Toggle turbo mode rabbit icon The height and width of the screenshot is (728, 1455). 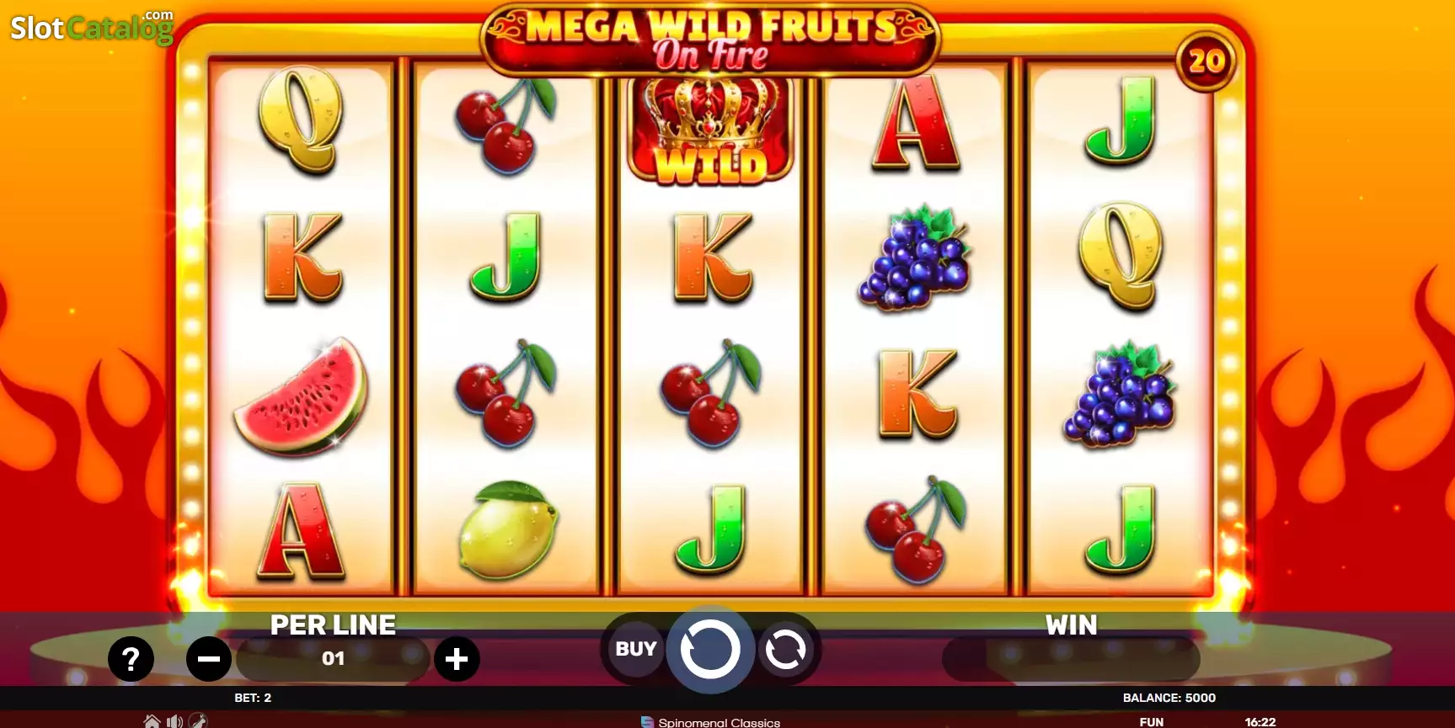pyautogui.click(x=197, y=721)
